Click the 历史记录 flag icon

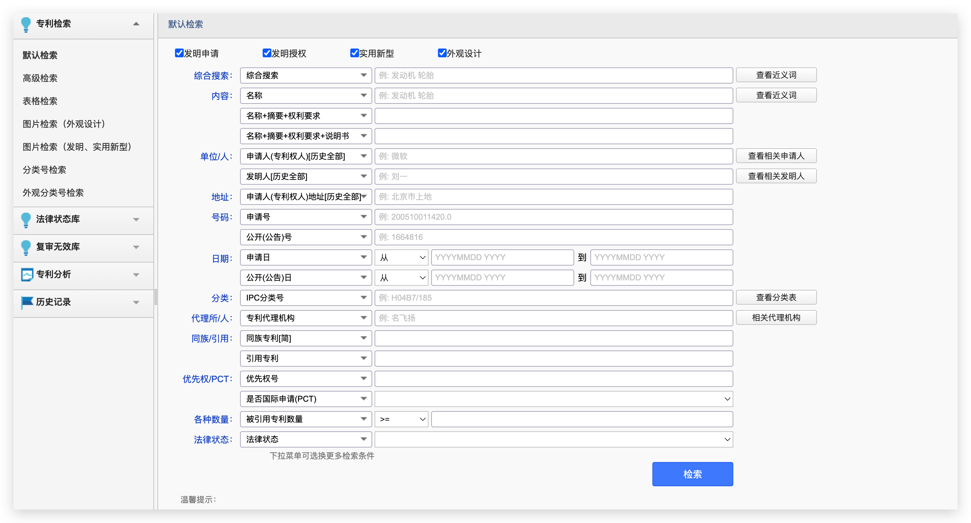tap(27, 302)
